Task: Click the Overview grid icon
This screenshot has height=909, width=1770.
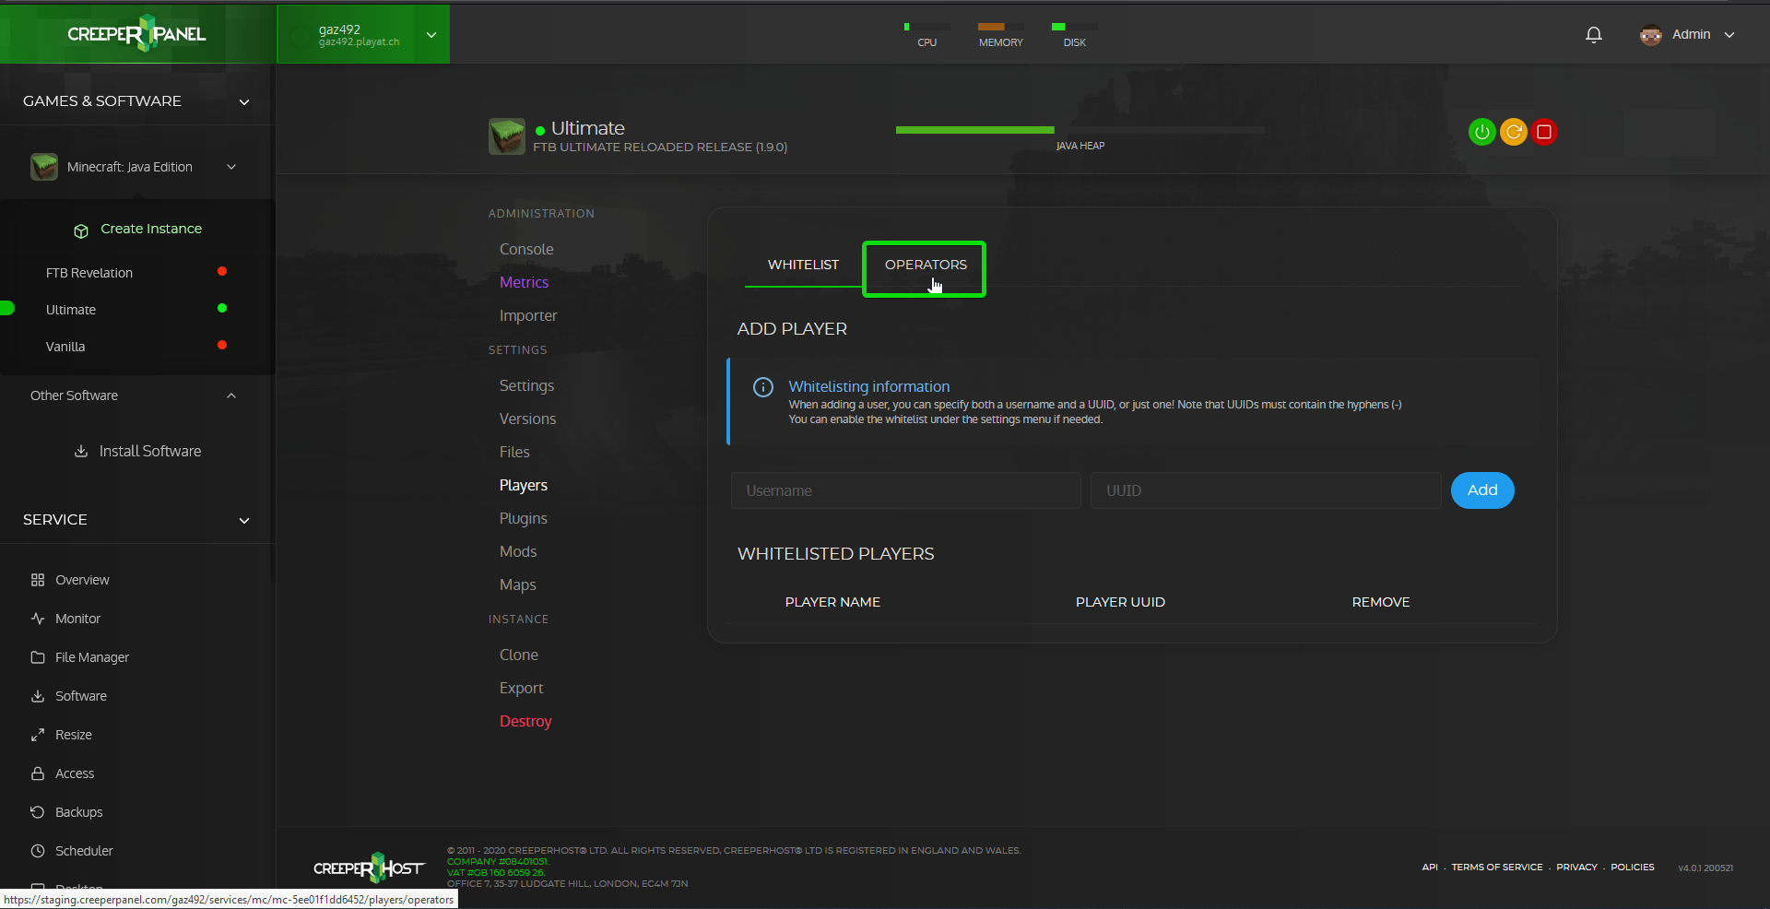Action: click(x=38, y=580)
